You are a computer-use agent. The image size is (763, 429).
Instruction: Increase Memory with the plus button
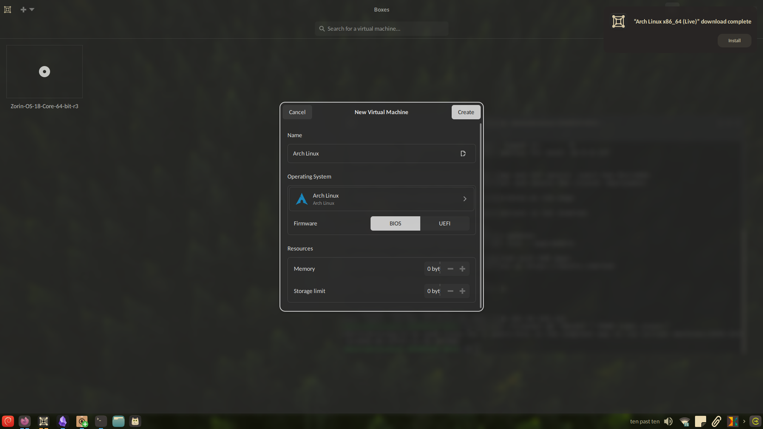coord(462,269)
